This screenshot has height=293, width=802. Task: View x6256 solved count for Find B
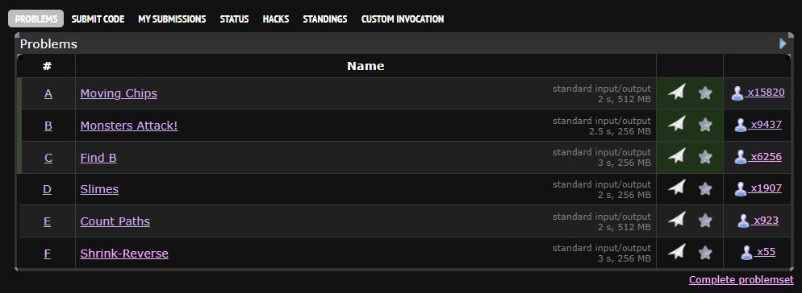click(x=766, y=157)
